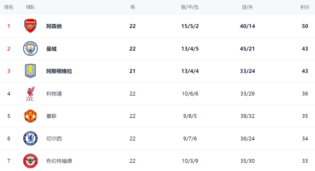This screenshot has width=315, height=171.
Task: Open the 利物浦 team name
Action: tap(54, 94)
